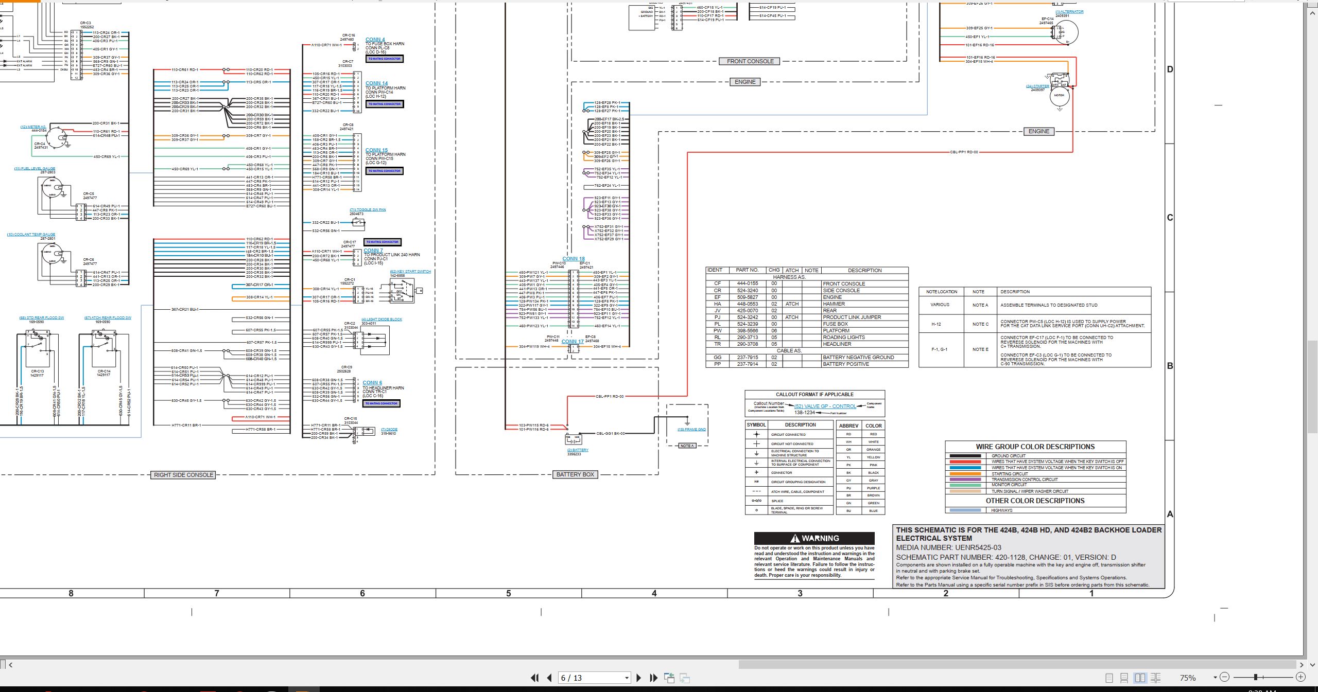The image size is (1318, 692).
Task: Open the (67) ATCH REAR FLOOD SW link
Action: pos(108,318)
